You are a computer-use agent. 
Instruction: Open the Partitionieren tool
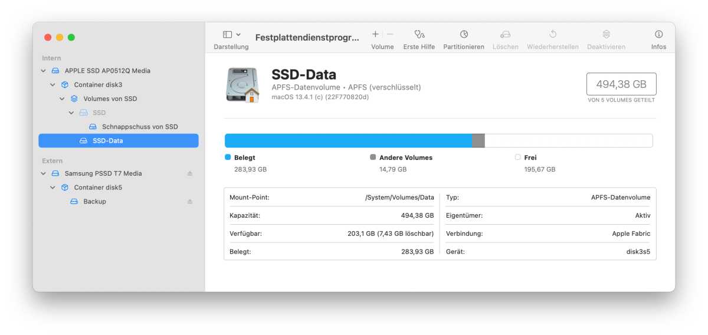tap(464, 34)
